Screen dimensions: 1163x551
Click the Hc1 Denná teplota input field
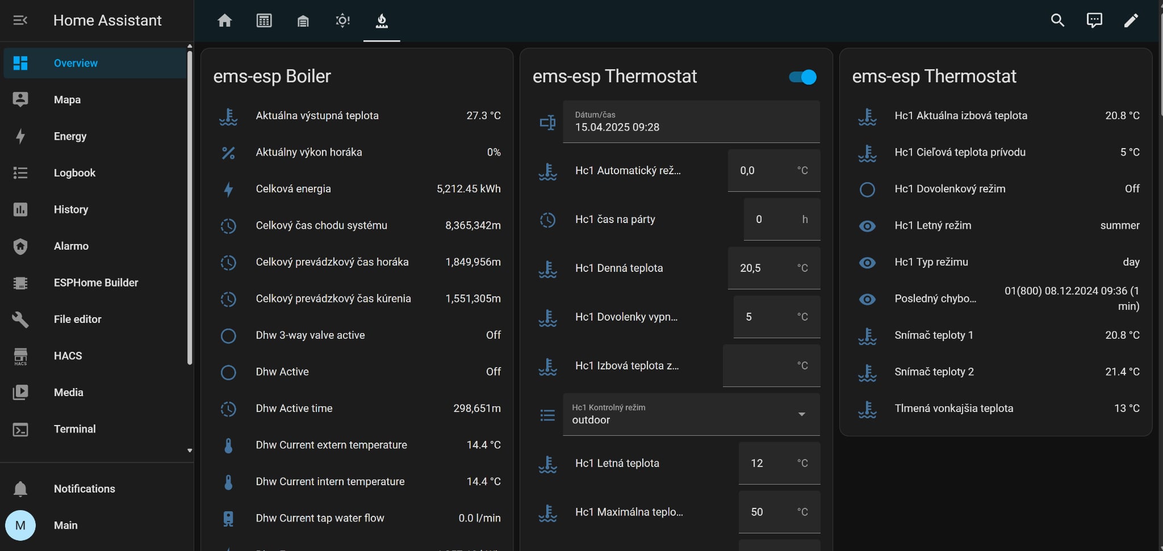774,268
